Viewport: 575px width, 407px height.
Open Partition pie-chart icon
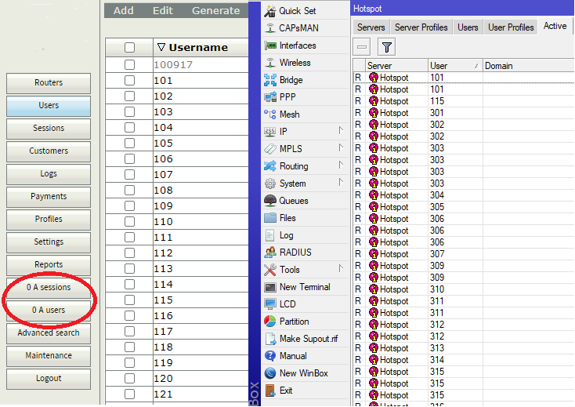[x=270, y=322]
